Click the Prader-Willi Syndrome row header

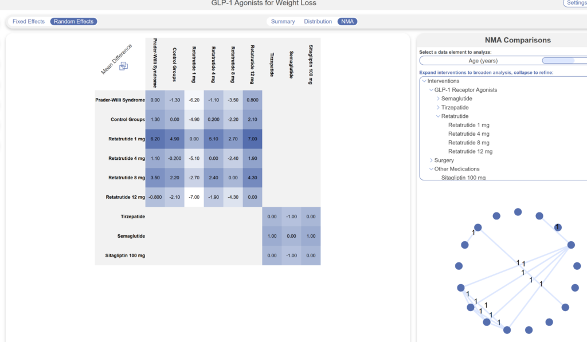pyautogui.click(x=120, y=100)
